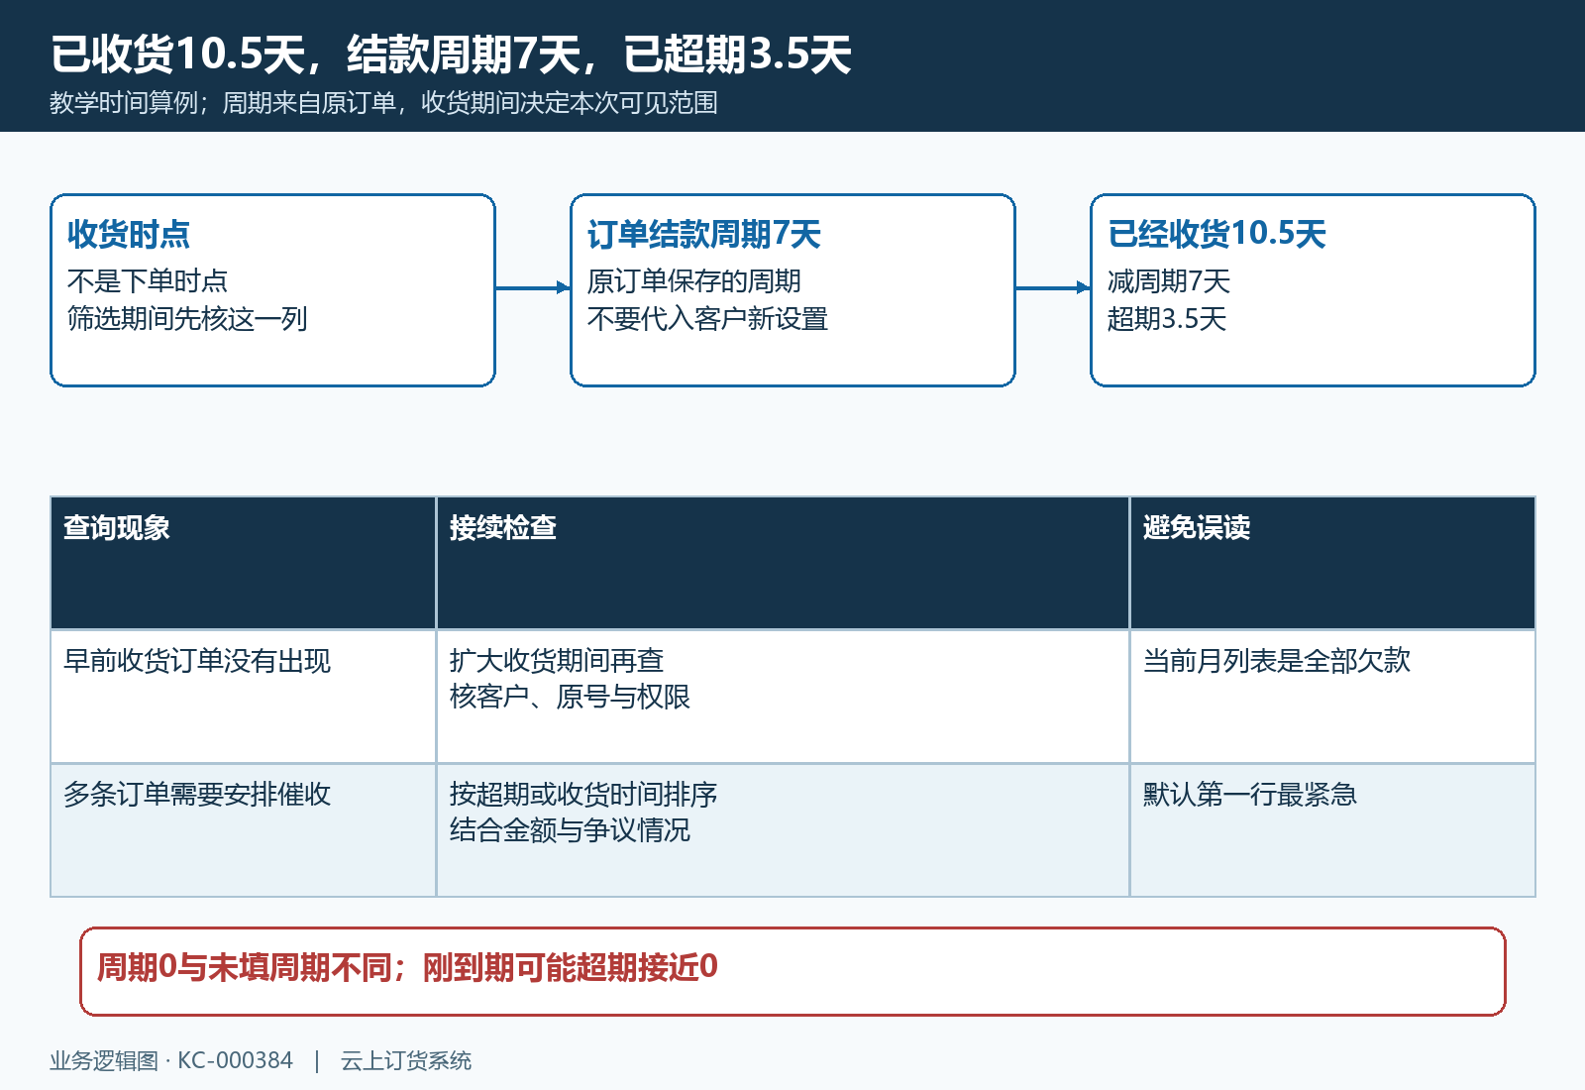Click the line '不要代入客户新设置'
The height and width of the screenshot is (1090, 1585).
(x=707, y=319)
